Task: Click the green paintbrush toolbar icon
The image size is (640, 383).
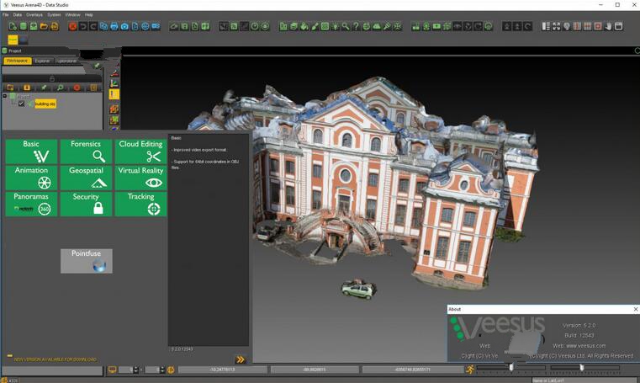Action: pyautogui.click(x=315, y=27)
